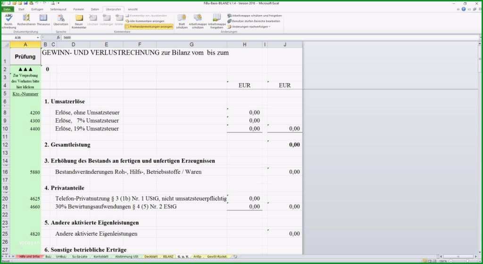Open the AnlSp sheet tab

(197, 256)
